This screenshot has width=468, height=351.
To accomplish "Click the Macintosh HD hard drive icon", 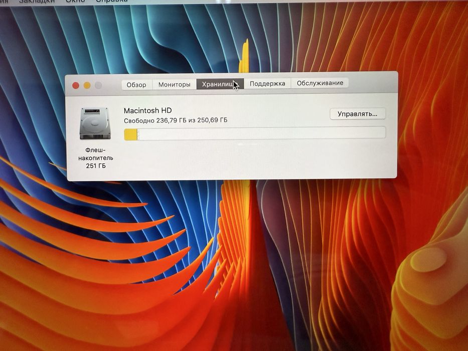I will pyautogui.click(x=95, y=123).
